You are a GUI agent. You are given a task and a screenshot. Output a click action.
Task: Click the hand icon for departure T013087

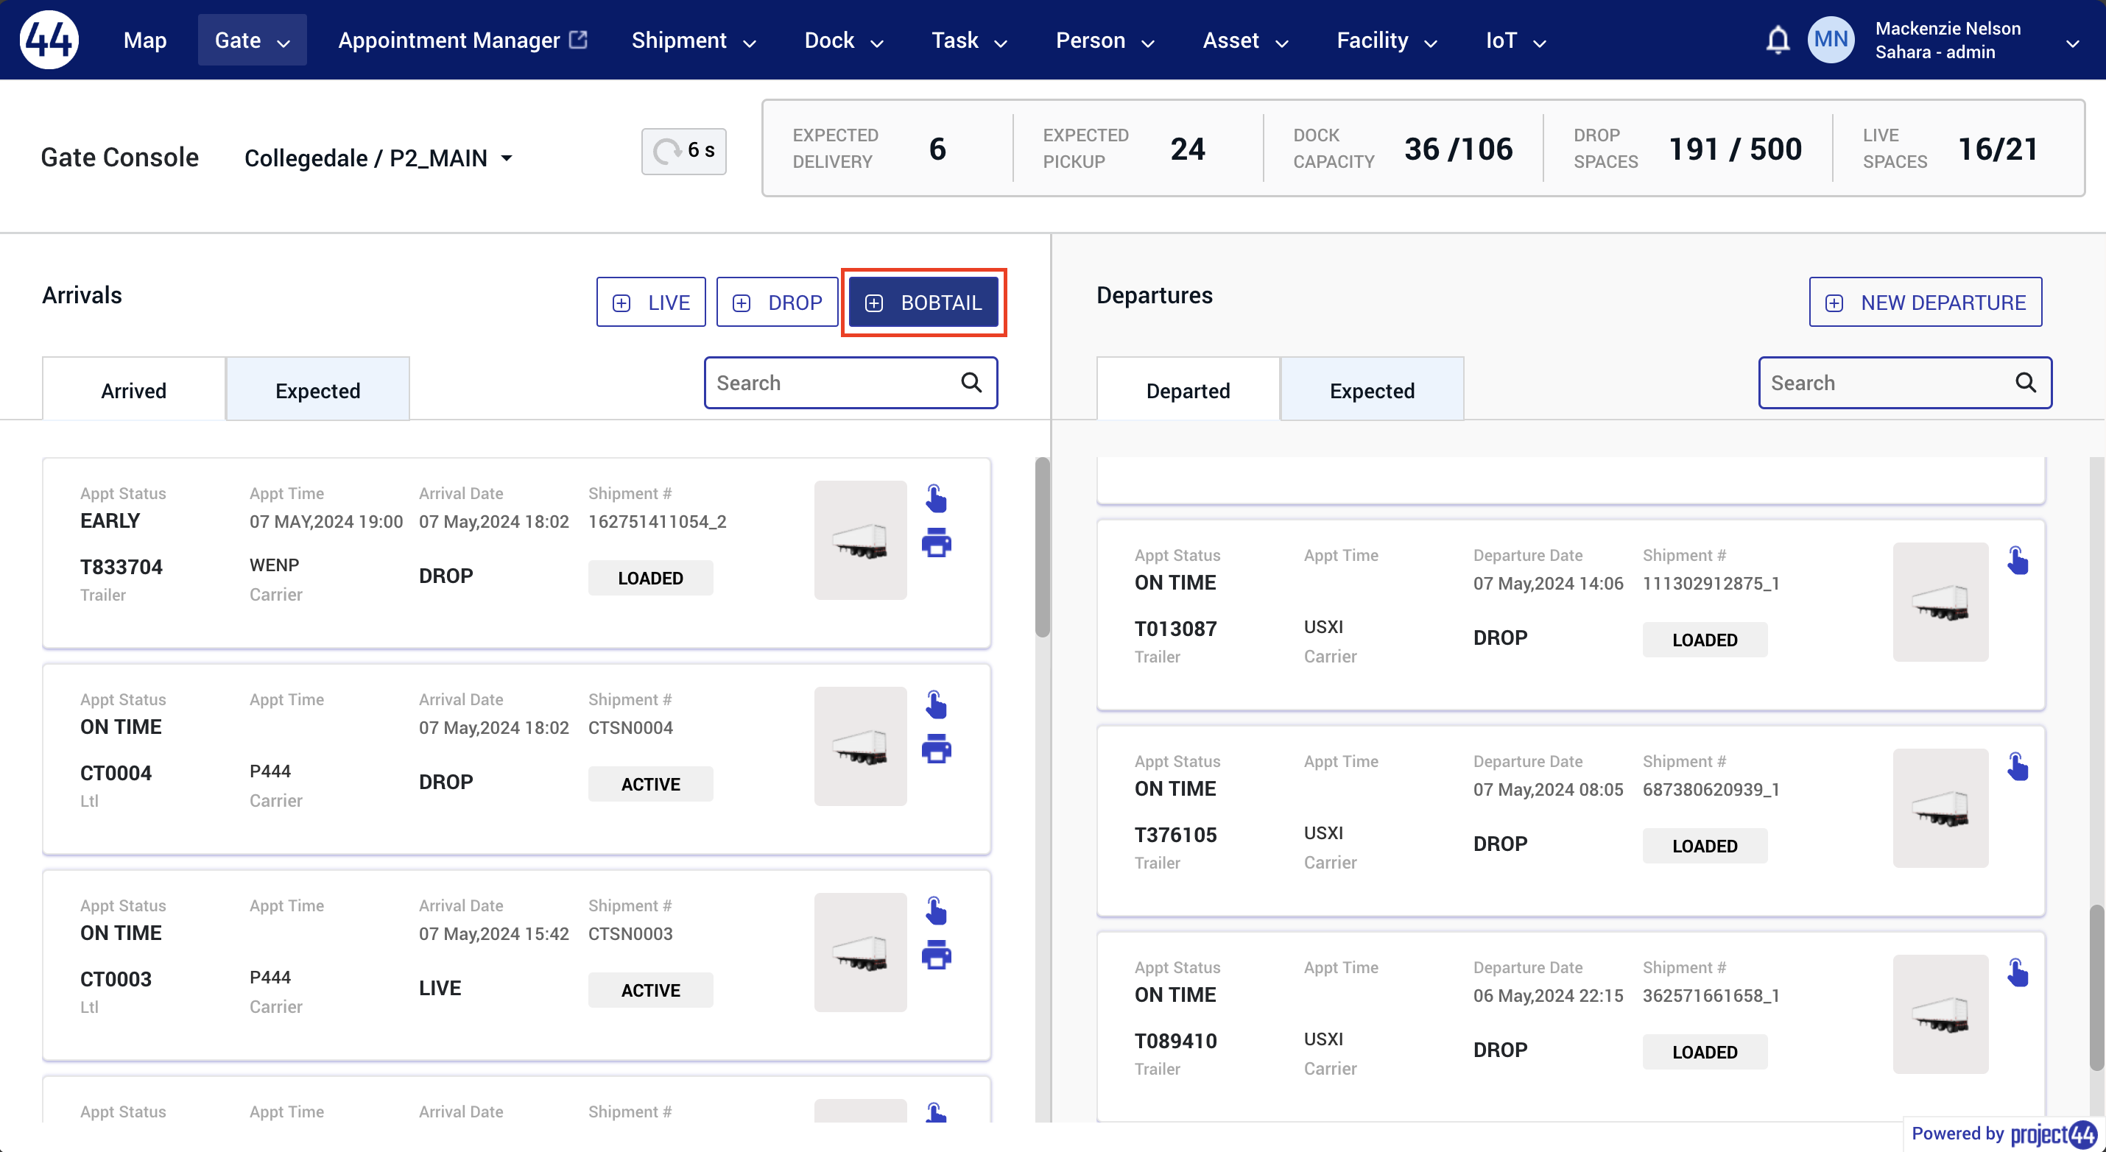coord(2018,560)
